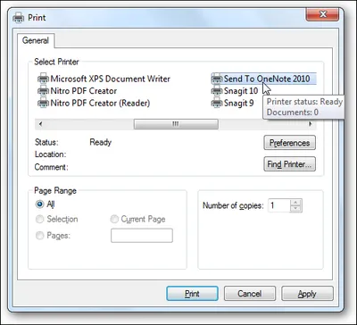Click the Ready status value

click(101, 143)
